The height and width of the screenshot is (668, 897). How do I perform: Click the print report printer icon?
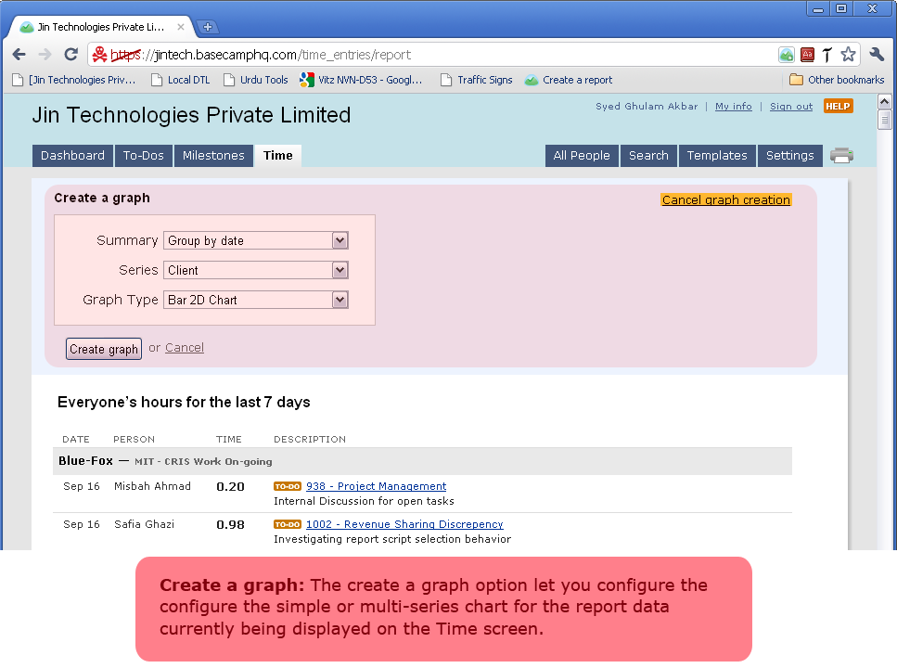click(x=841, y=156)
